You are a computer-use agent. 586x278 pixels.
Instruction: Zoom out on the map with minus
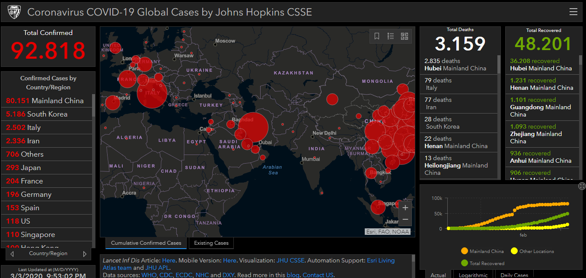pos(405,220)
